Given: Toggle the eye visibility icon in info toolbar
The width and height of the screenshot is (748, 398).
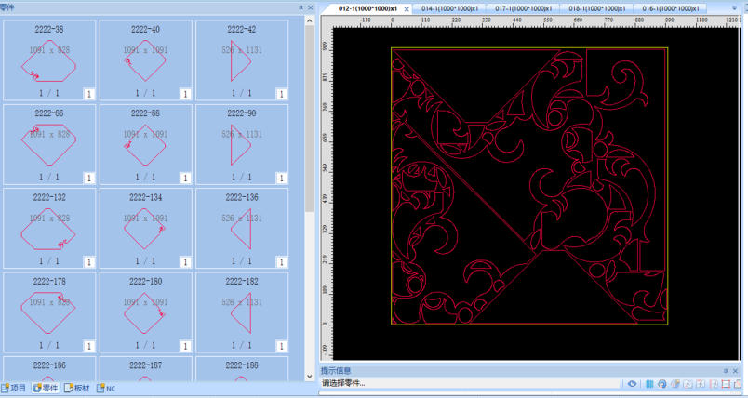Looking at the screenshot, I should [632, 384].
